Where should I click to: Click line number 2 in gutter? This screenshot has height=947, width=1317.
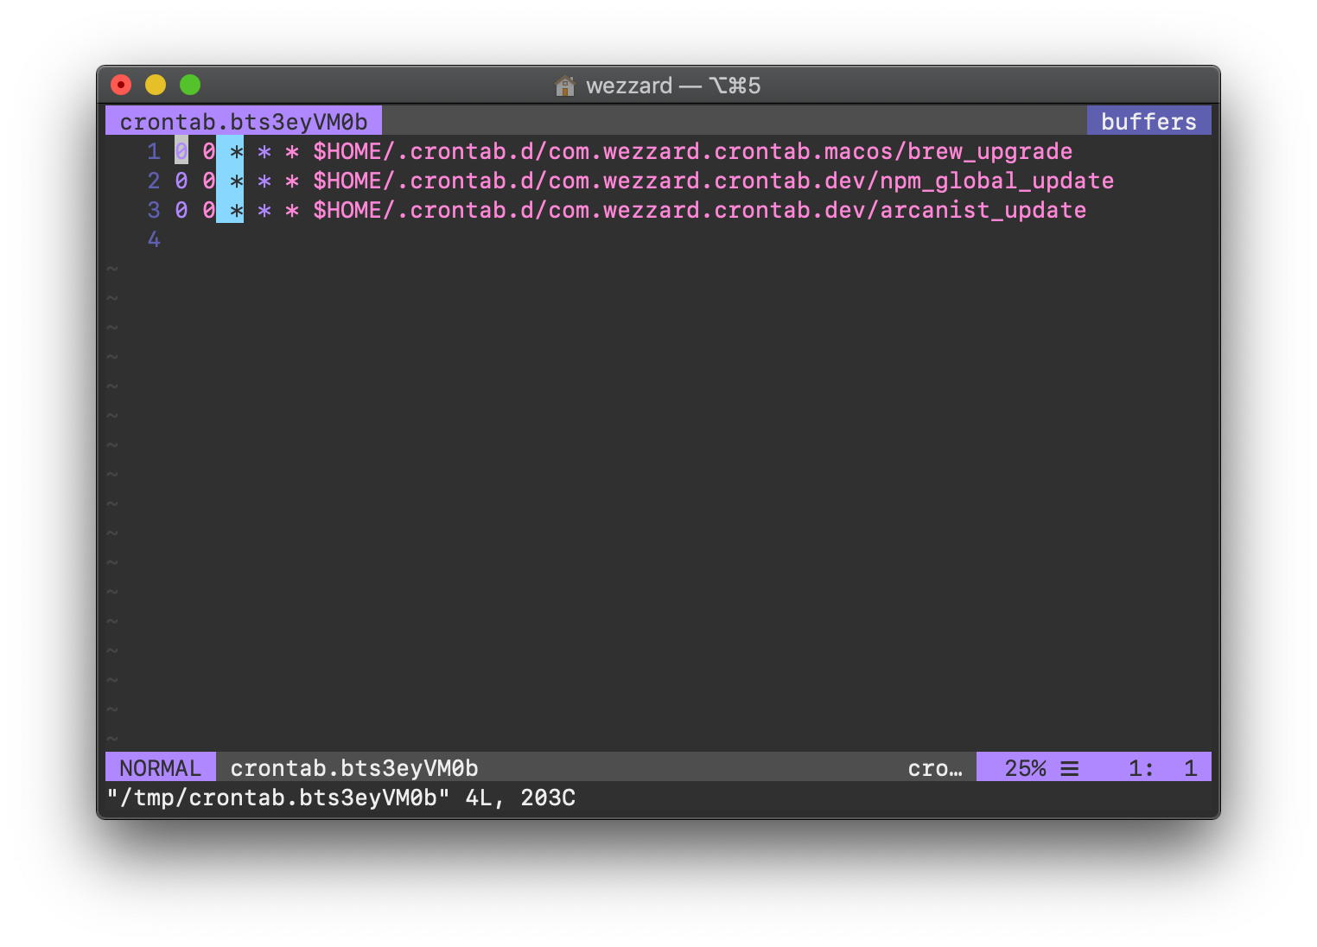point(154,181)
